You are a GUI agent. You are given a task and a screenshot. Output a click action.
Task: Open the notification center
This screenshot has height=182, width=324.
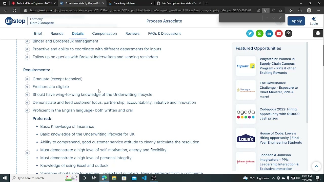[318, 178]
